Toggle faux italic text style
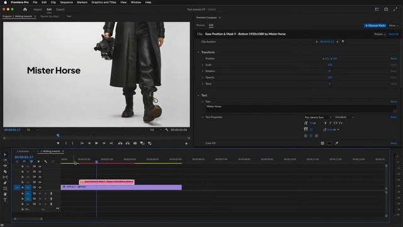The width and height of the screenshot is (403, 227). coord(330,124)
